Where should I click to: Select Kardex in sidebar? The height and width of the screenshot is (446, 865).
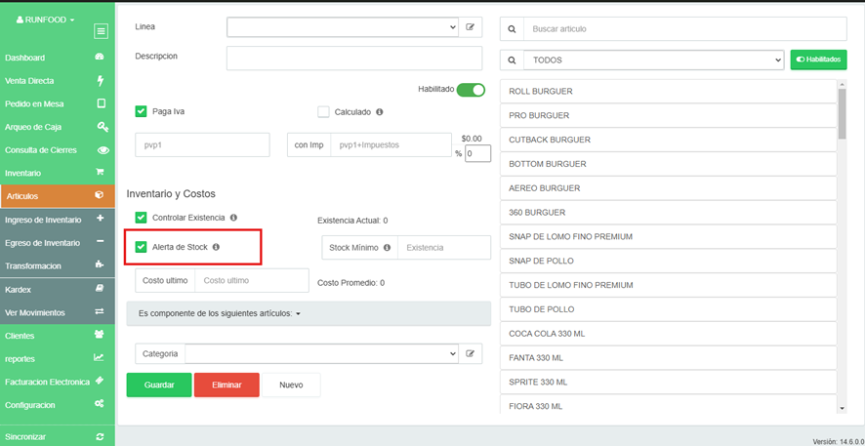(x=58, y=289)
